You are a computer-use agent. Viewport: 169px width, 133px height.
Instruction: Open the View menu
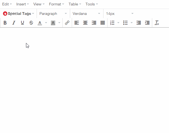39,4
